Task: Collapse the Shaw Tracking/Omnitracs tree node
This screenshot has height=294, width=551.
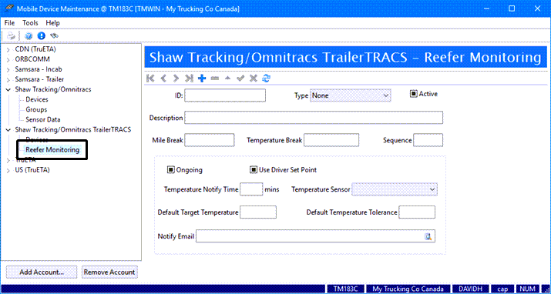Action: [x=8, y=90]
